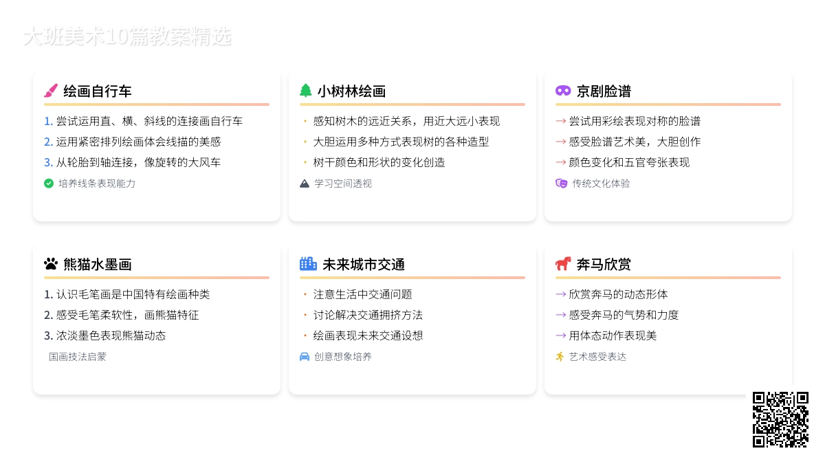Screen dimensions: 825x464
Task: Click the gradient divider under 小树林绘画
Action: 412,104
